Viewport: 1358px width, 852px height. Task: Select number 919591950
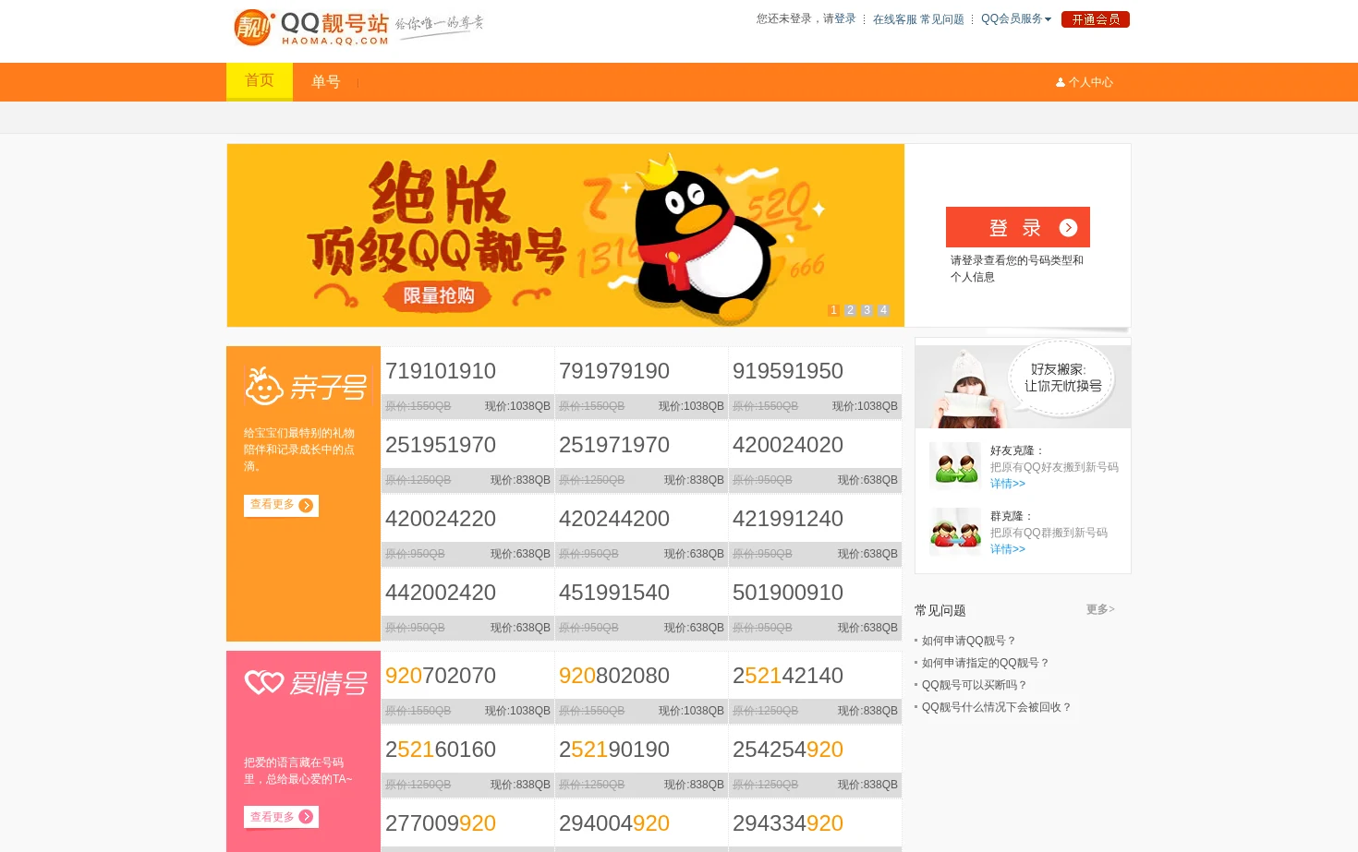pyautogui.click(x=788, y=371)
